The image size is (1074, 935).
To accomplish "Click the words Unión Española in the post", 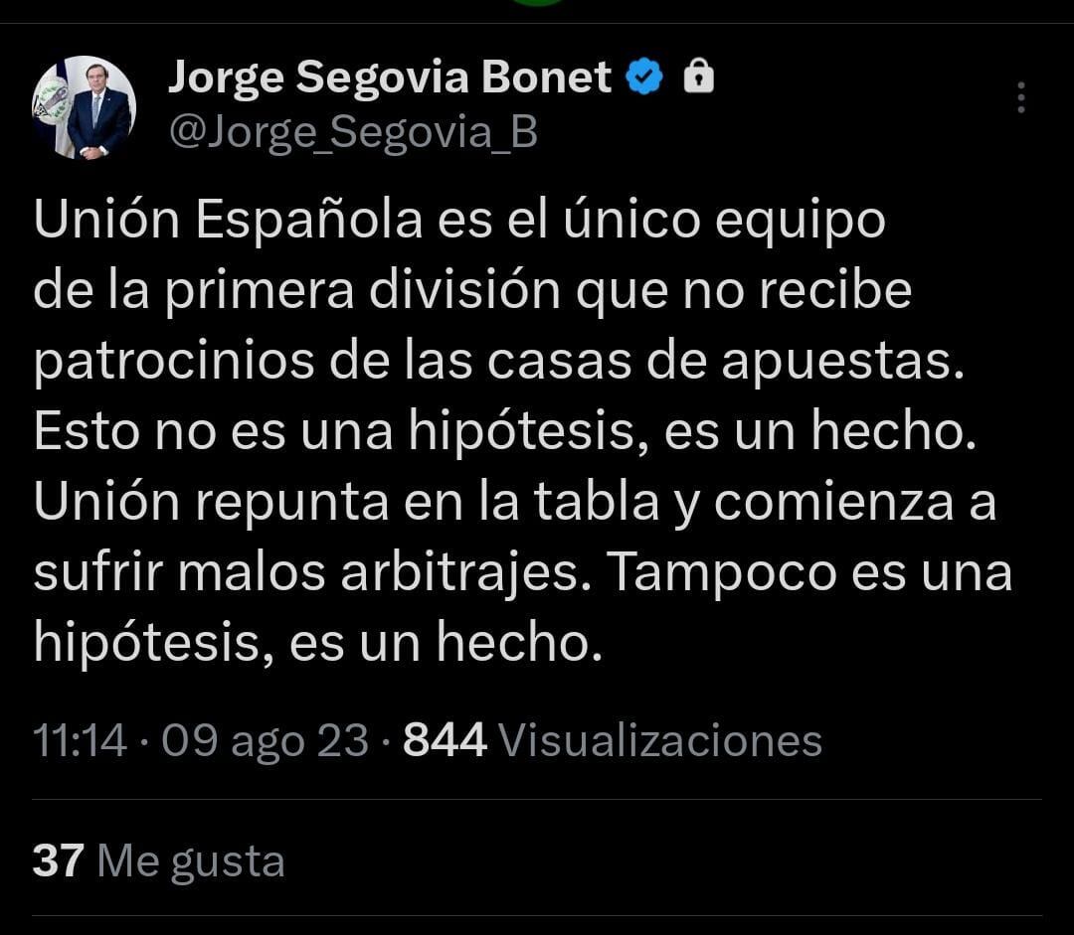I will pos(228,220).
